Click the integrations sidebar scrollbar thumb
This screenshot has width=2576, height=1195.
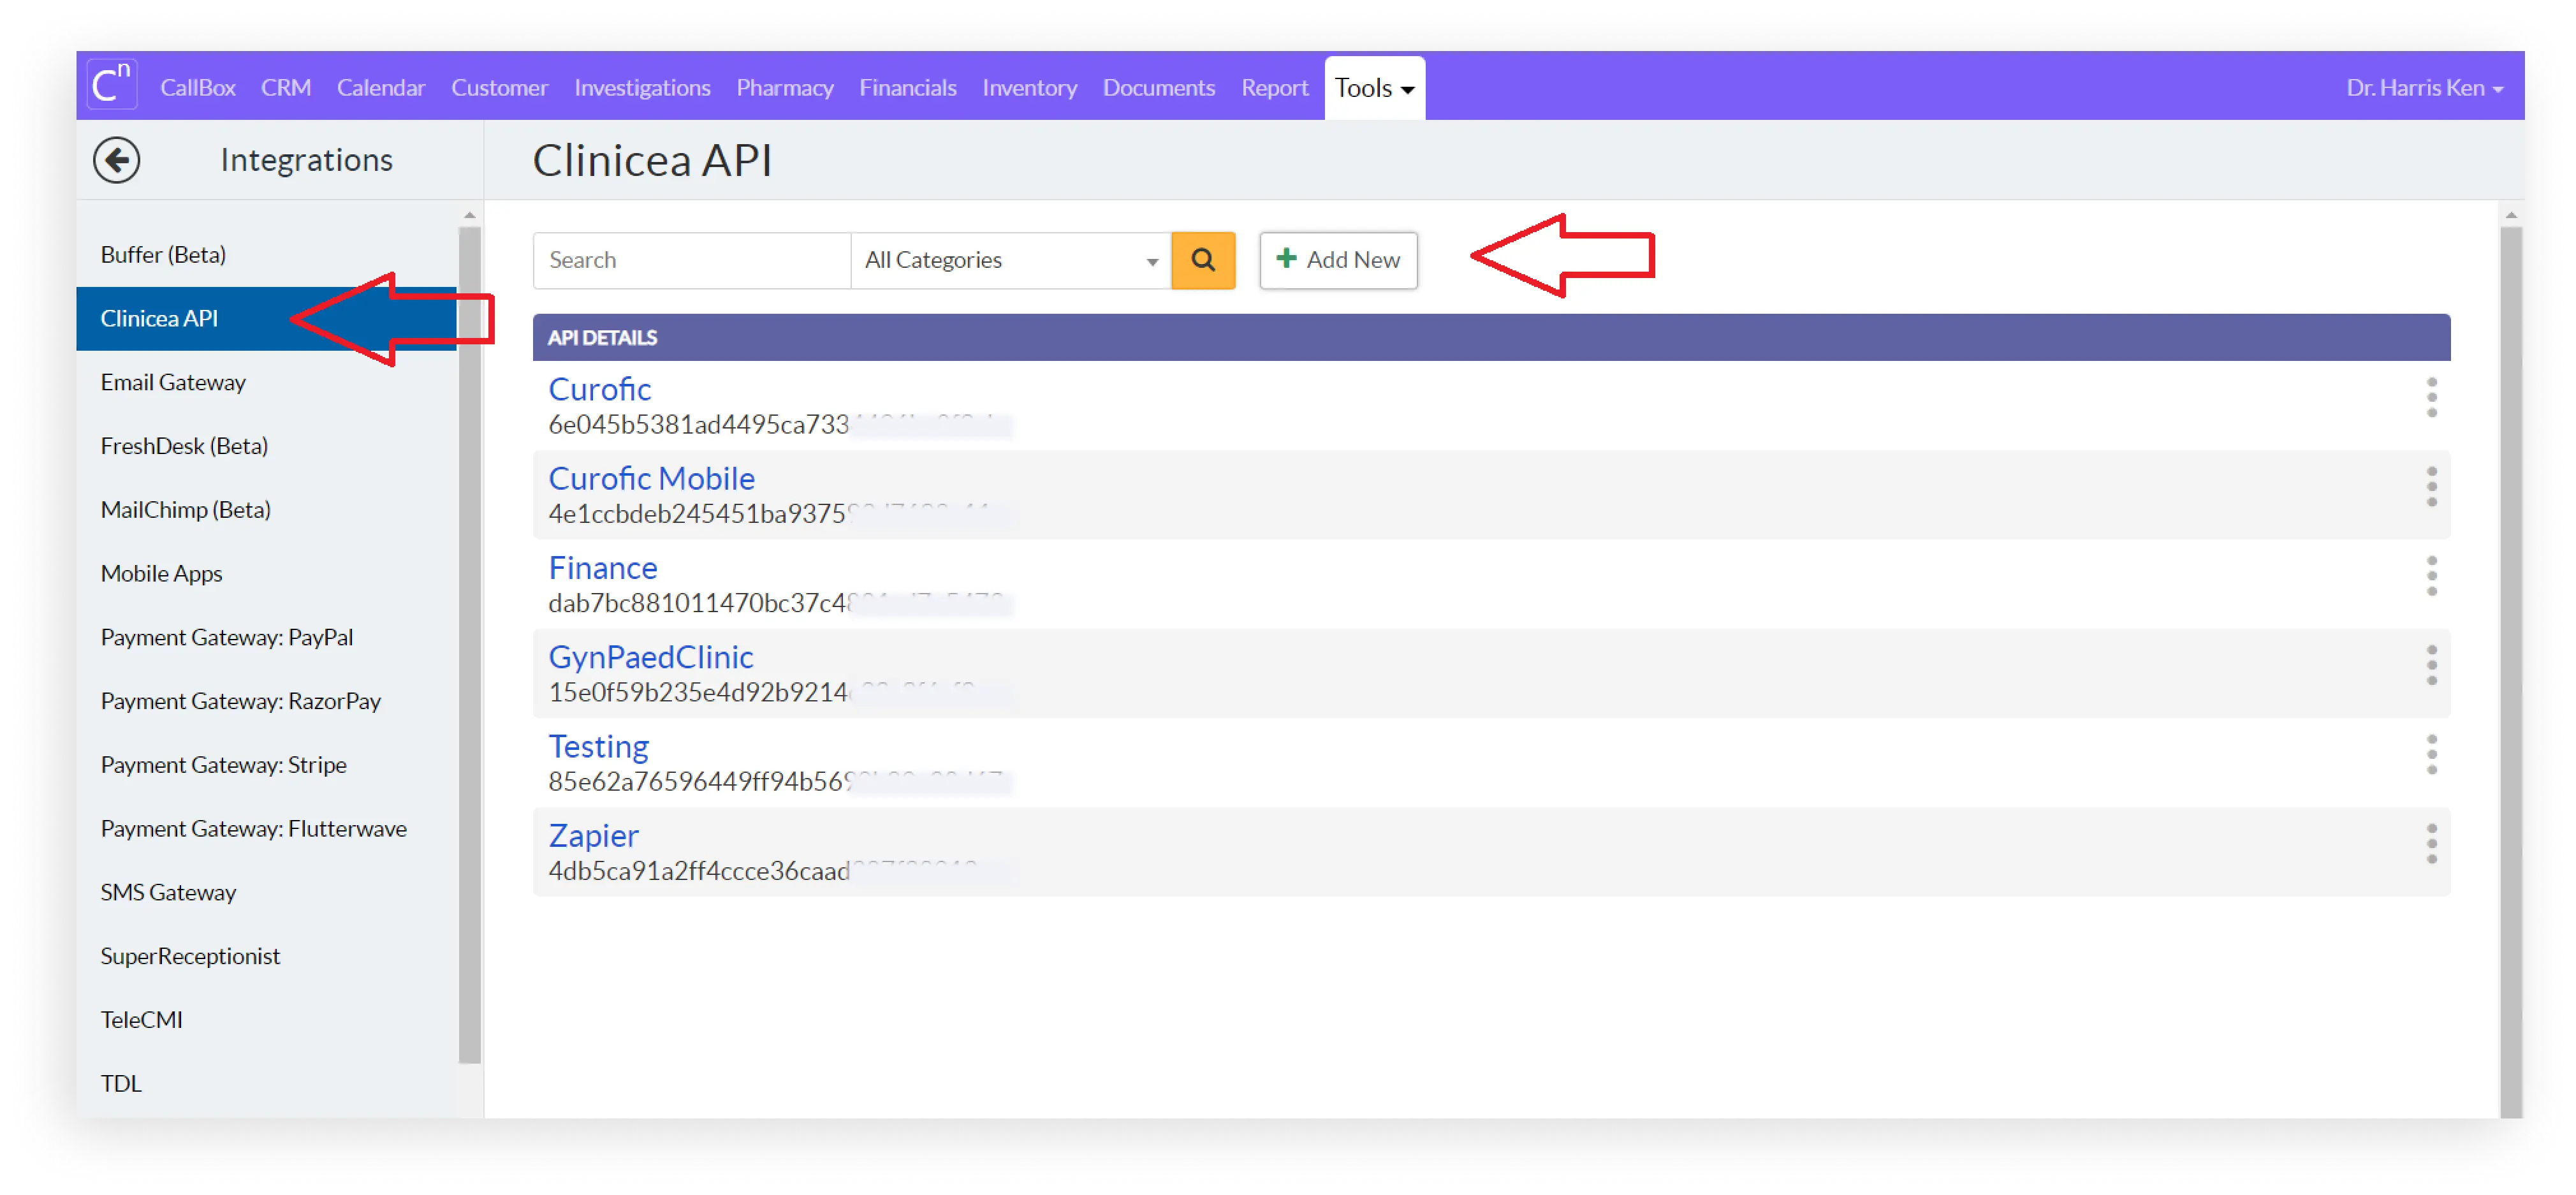[x=470, y=646]
